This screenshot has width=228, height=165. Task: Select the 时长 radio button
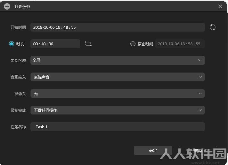pos(12,44)
